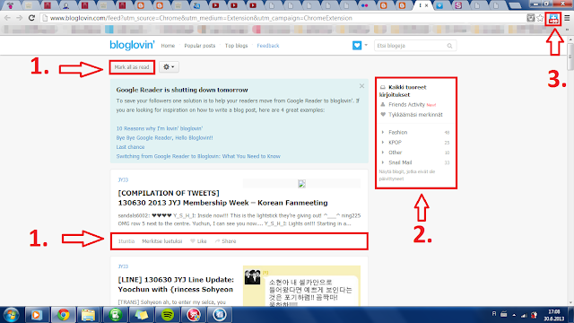
Task: Expand the KPOP blog group
Action: click(383, 142)
